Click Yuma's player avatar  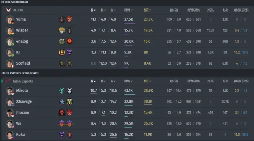(x=10, y=19)
